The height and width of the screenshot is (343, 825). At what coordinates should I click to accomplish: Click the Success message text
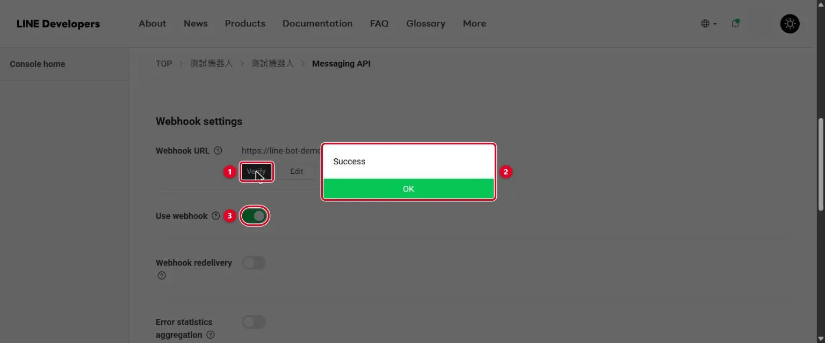349,162
